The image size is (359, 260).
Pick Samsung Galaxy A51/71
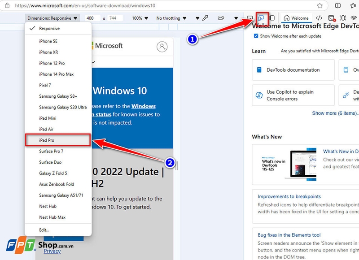[58, 195]
